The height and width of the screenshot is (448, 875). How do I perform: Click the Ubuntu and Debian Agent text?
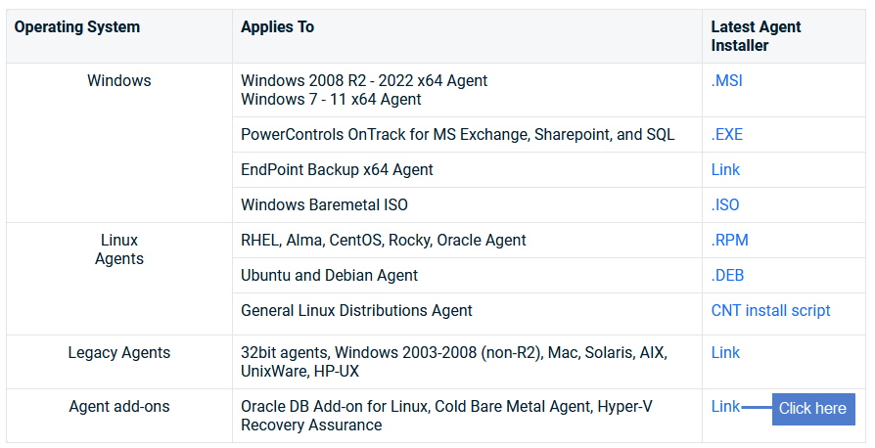(x=329, y=275)
